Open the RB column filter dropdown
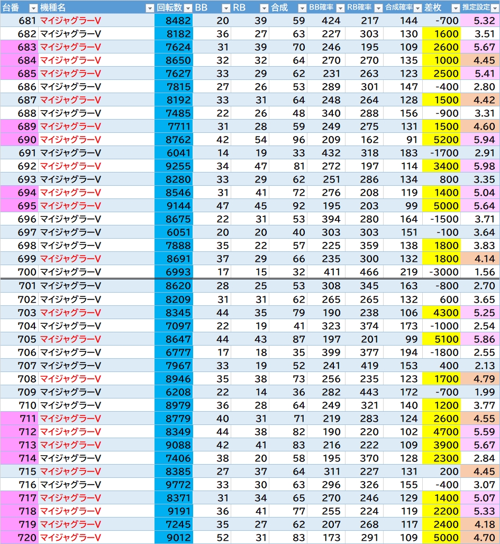This screenshot has height=544, width=500. (x=264, y=8)
